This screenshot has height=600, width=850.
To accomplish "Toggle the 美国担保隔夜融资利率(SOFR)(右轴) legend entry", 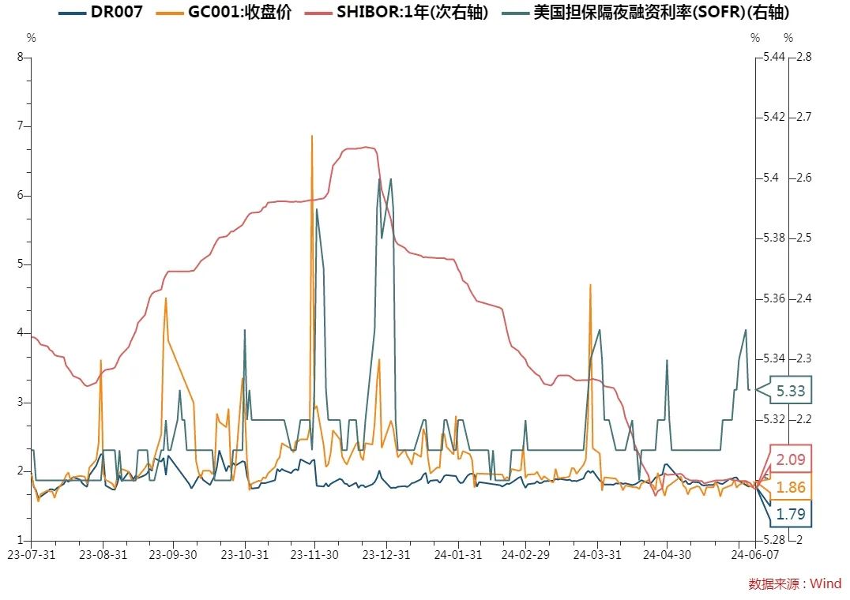I will point(645,12).
